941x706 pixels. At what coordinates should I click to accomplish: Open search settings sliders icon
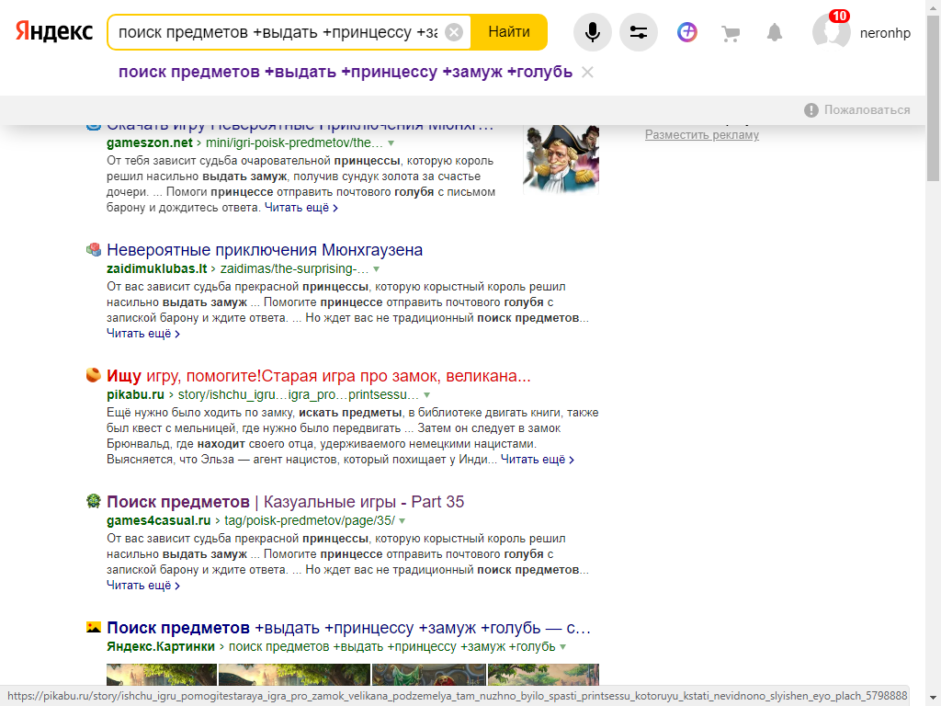coord(639,32)
